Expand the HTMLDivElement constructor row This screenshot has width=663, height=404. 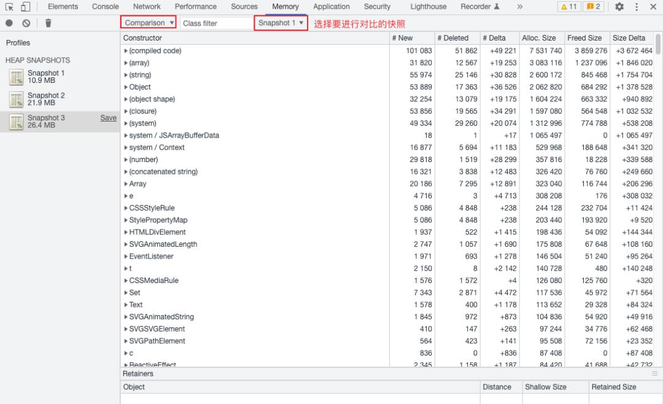pos(126,232)
